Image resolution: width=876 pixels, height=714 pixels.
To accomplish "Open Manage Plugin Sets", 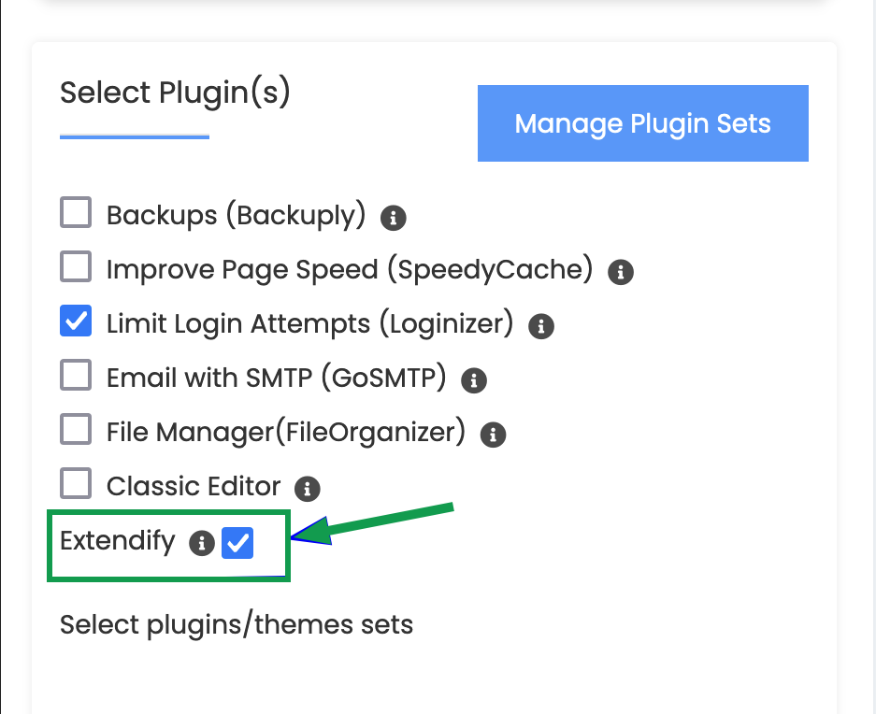I will tap(642, 123).
